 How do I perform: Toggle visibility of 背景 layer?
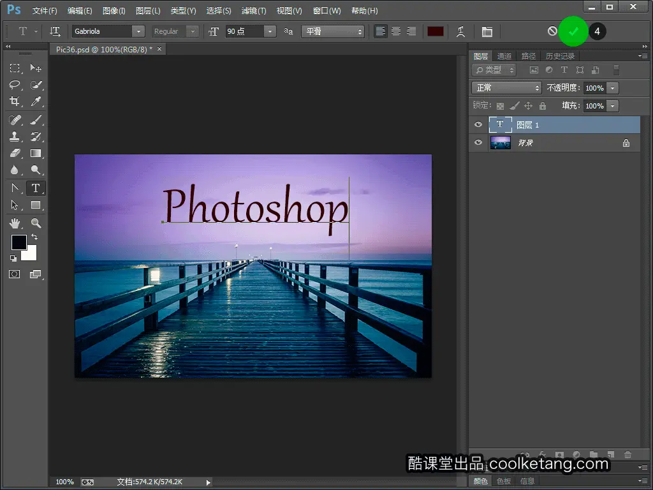pos(478,143)
